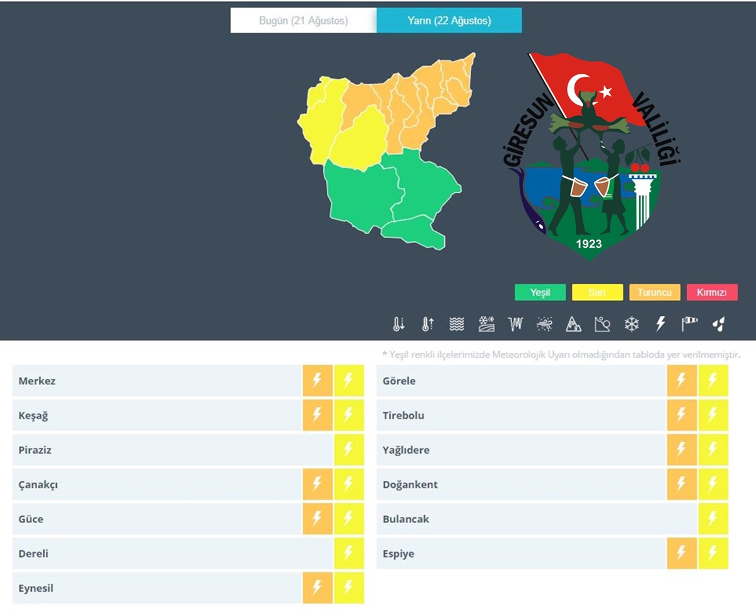The width and height of the screenshot is (756, 610).
Task: Click Doğankent's orange thunderstorm icon
Action: coord(682,485)
